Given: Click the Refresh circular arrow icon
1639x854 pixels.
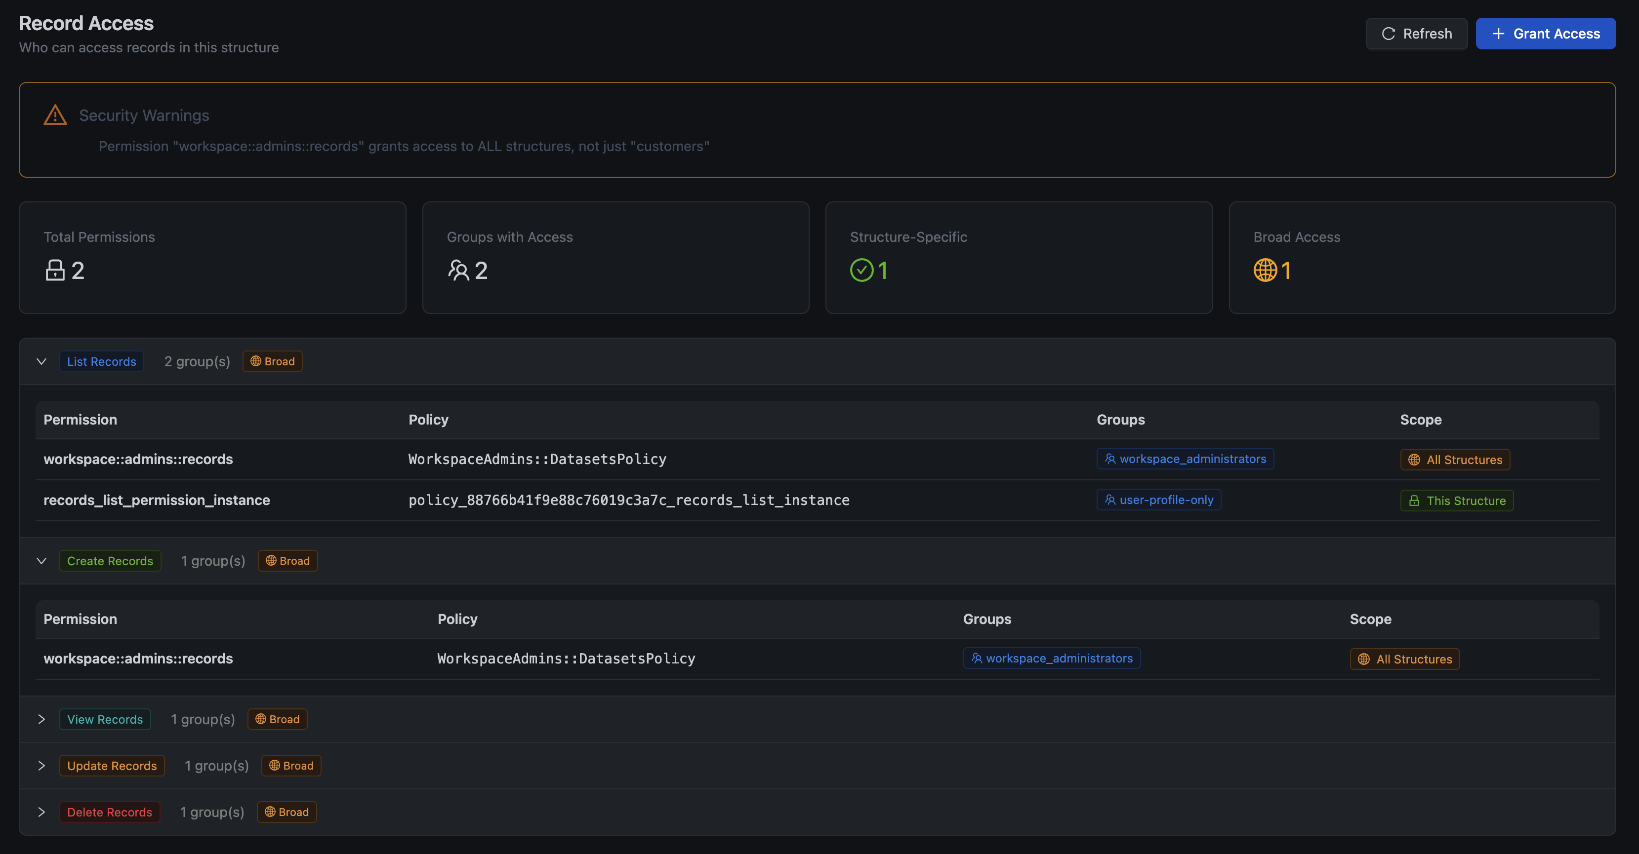Looking at the screenshot, I should coord(1389,34).
